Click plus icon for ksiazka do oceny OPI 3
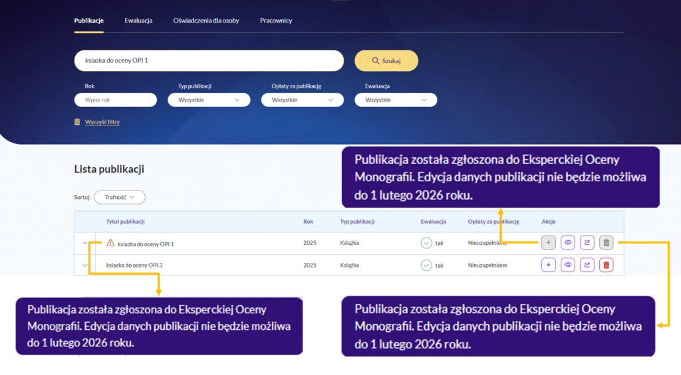The image size is (681, 375). click(549, 265)
